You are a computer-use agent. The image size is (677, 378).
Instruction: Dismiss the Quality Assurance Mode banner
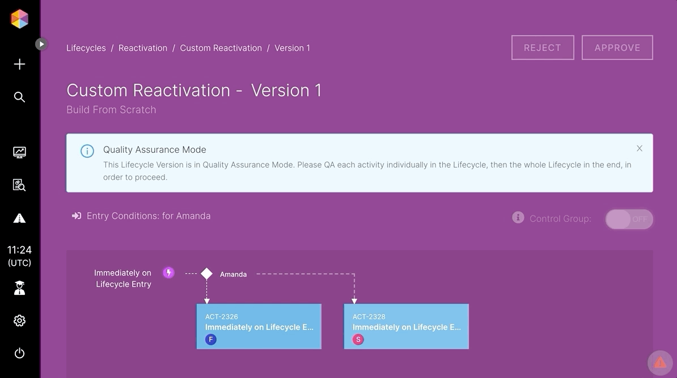(639, 148)
